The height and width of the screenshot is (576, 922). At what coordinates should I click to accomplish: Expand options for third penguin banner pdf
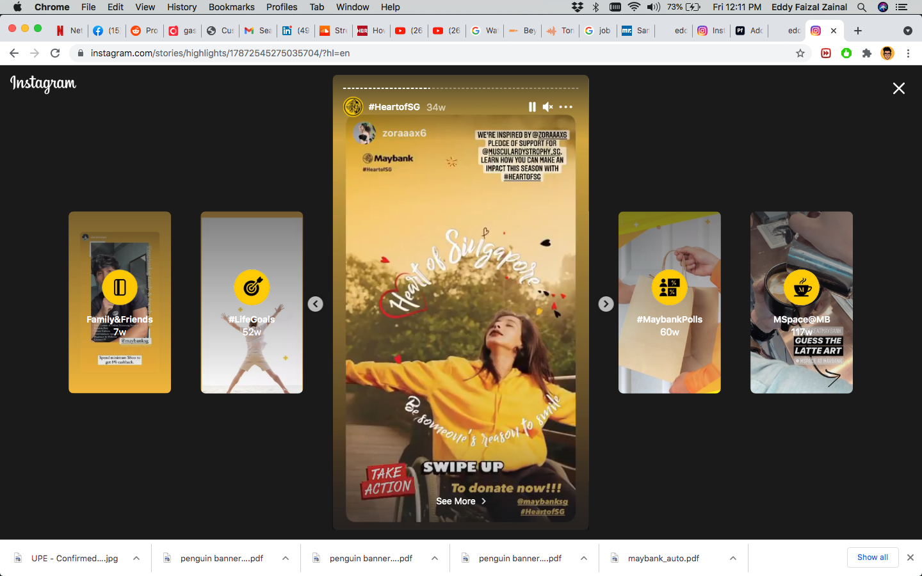pos(584,558)
